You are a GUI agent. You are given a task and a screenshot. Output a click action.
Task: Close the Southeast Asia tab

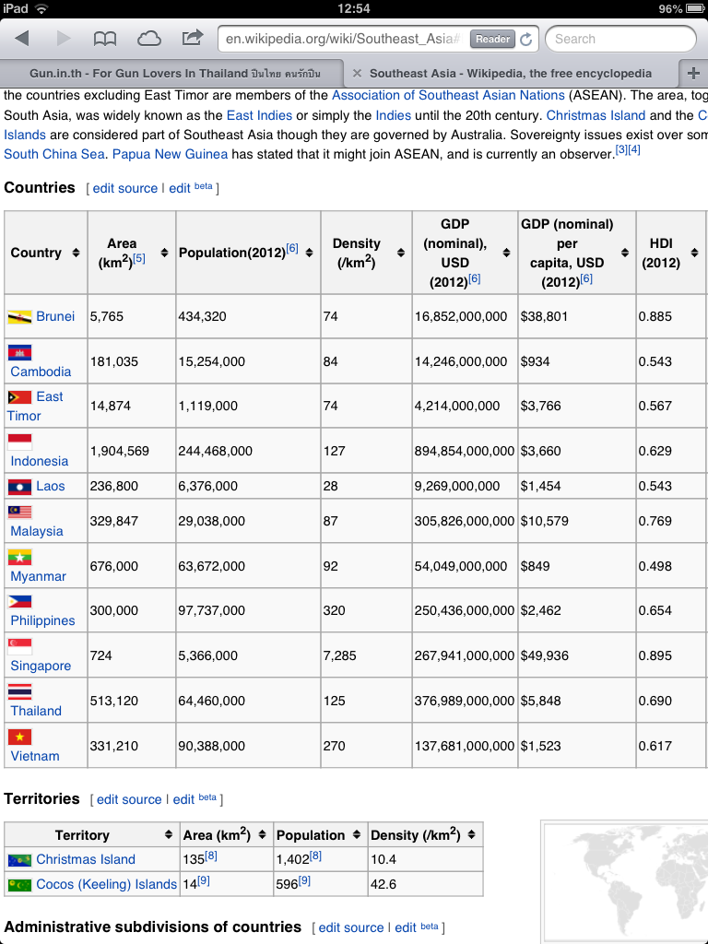click(357, 73)
